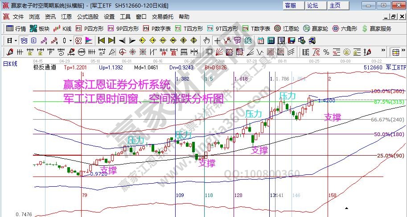Click yellow diamond left-arrow icon
The image size is (407, 217).
pos(142,40)
